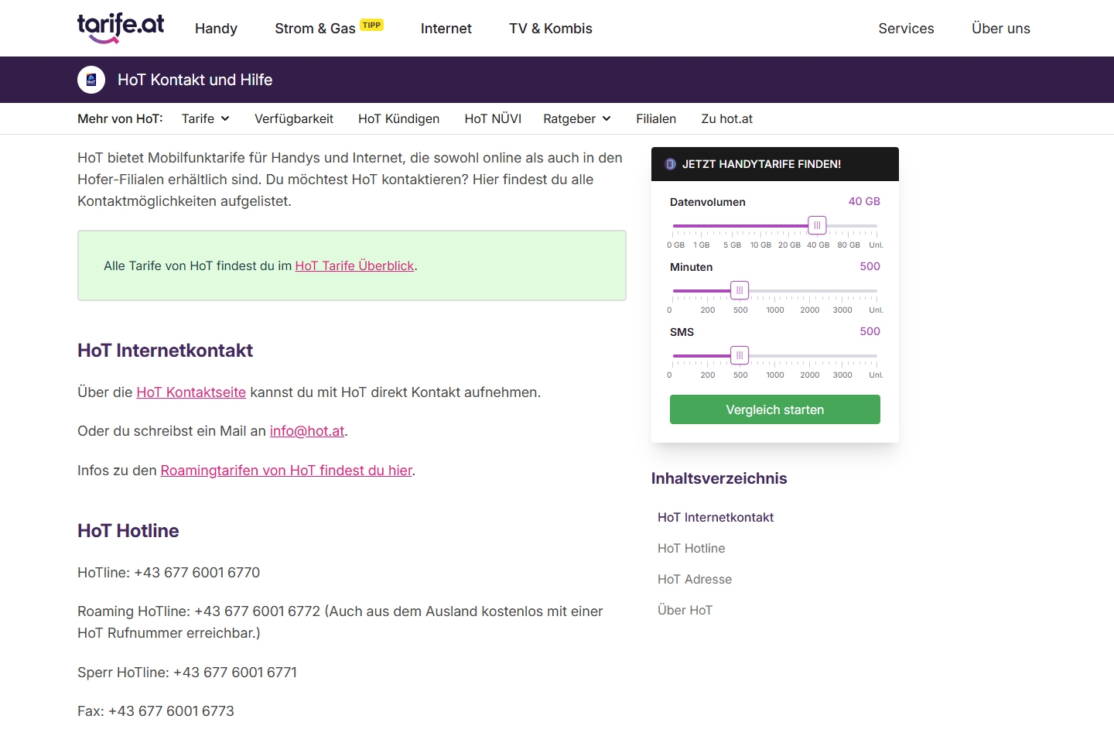Click the phone icon in finder header
1114x743 pixels.
[671, 164]
